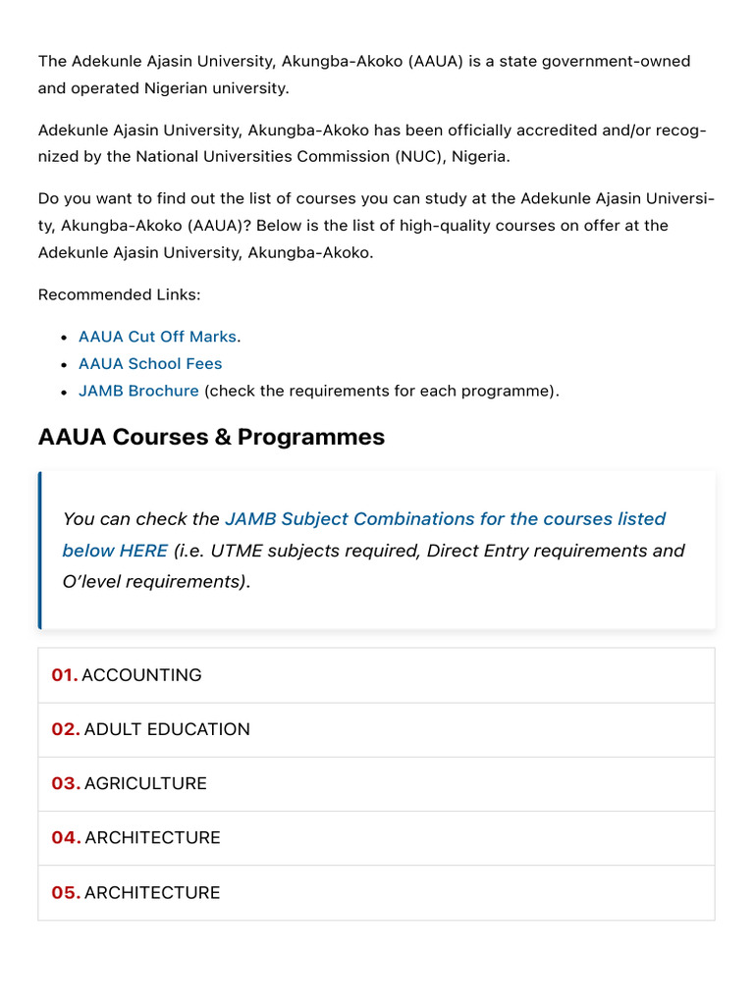Click the paragraph mentioning National Universities Commission

tap(371, 143)
